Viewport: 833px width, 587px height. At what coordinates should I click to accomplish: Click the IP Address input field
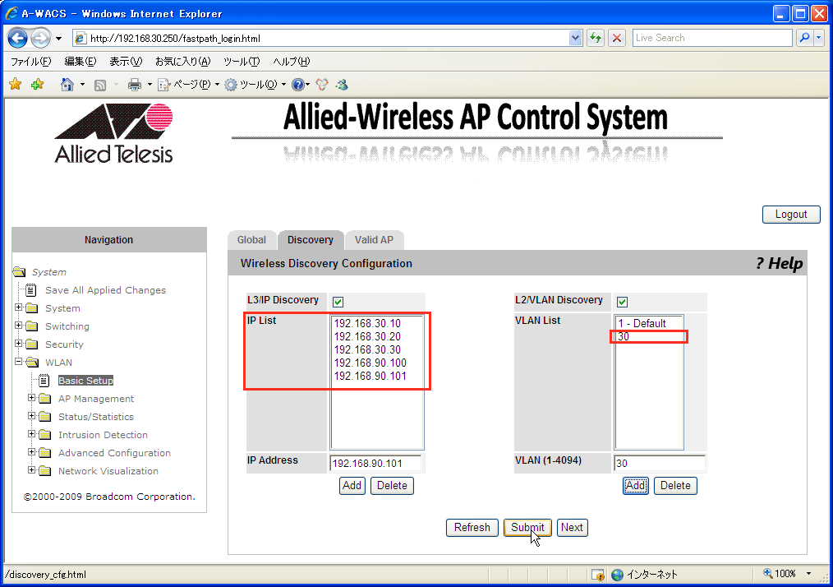(375, 463)
